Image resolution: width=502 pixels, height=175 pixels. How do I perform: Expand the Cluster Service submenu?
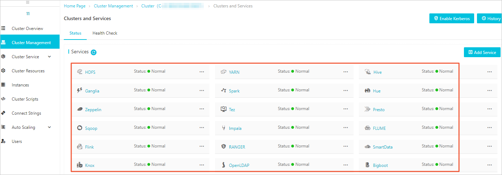tap(49, 57)
